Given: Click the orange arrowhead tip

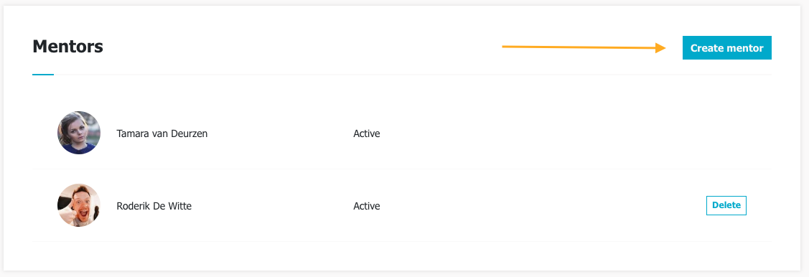Looking at the screenshot, I should pyautogui.click(x=661, y=48).
